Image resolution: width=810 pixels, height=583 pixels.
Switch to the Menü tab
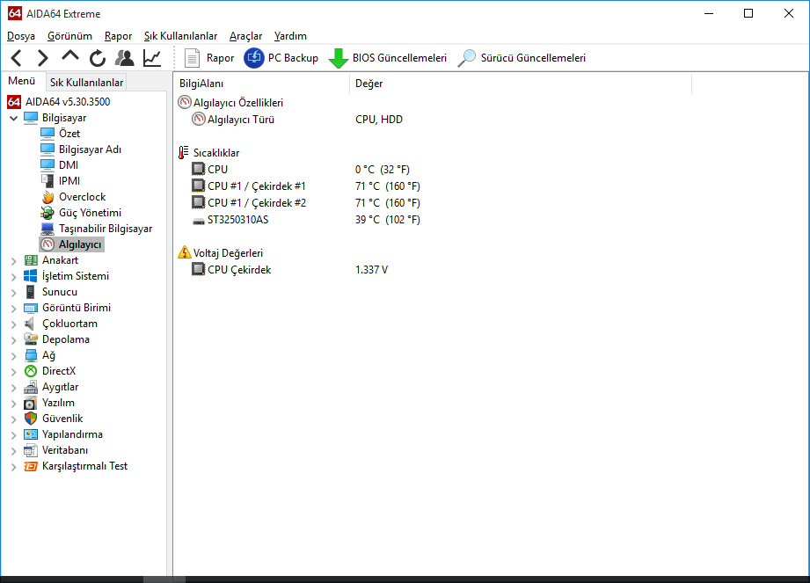pos(22,81)
